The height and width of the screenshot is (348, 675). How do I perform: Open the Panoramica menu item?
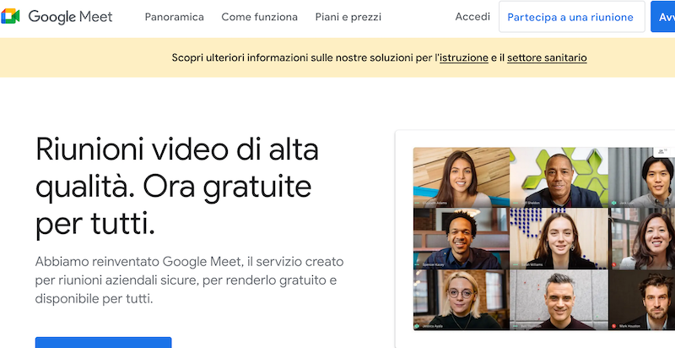coord(175,17)
